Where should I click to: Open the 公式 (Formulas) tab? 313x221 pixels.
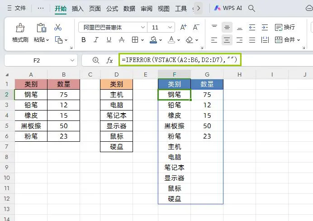point(112,8)
